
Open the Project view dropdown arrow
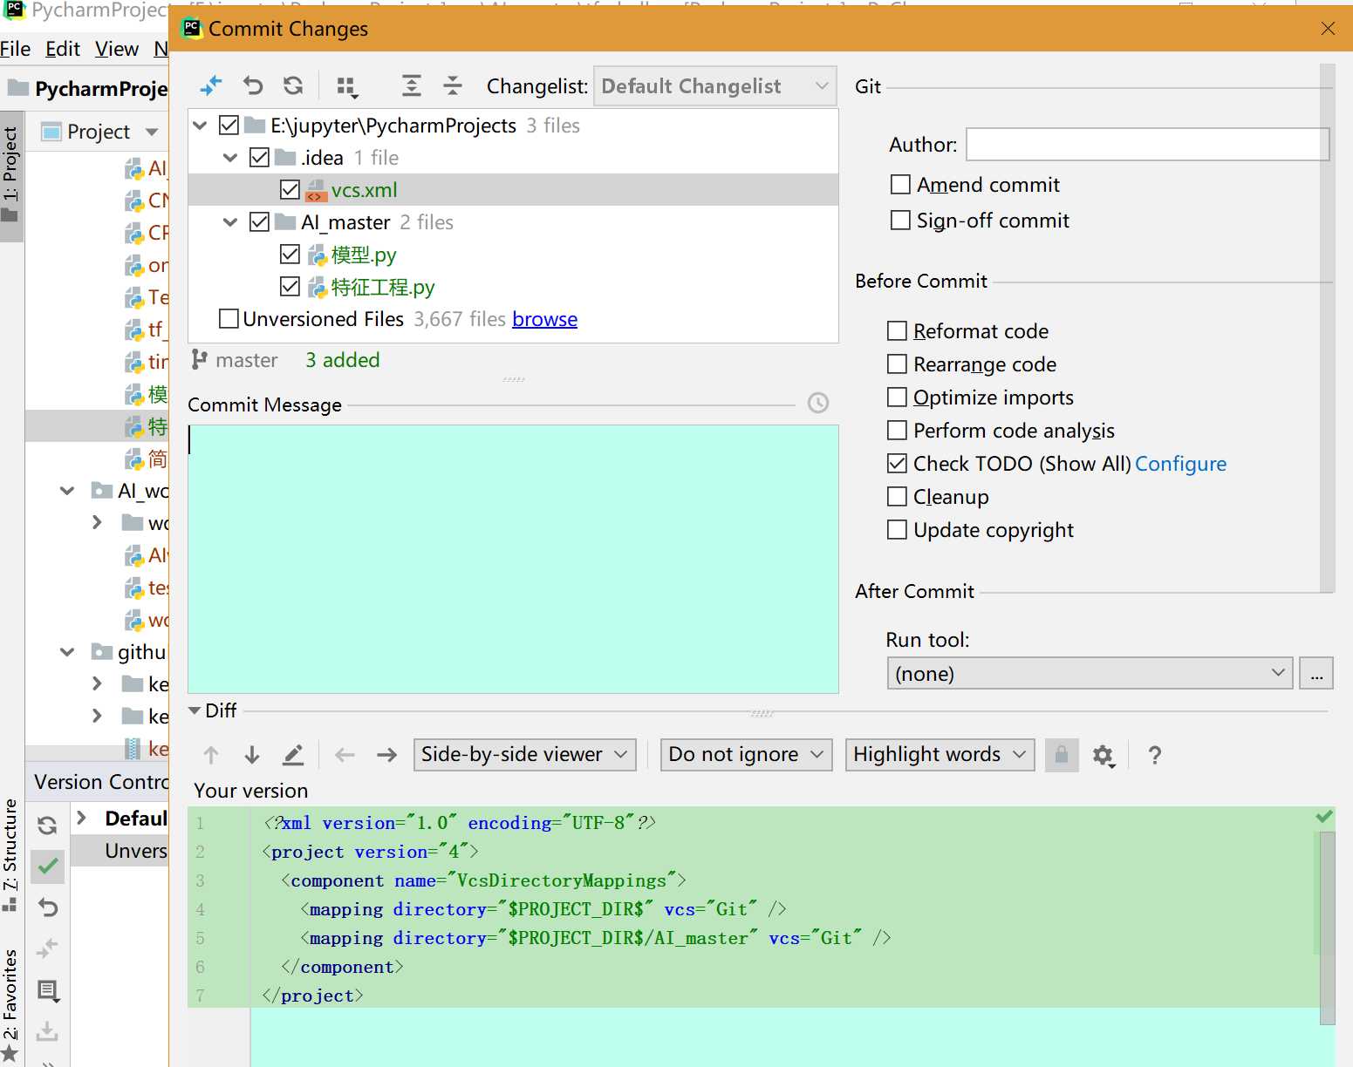click(x=153, y=132)
